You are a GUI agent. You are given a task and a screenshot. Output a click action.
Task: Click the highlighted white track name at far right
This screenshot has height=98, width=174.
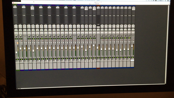tap(132, 60)
